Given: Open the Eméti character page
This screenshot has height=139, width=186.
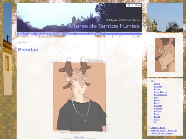Looking at the screenshot, I should click(x=157, y=100).
